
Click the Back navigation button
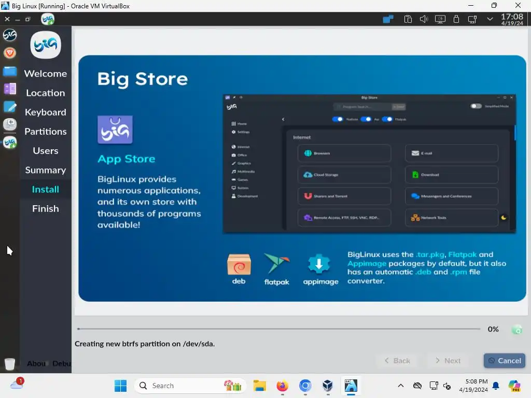pos(397,361)
